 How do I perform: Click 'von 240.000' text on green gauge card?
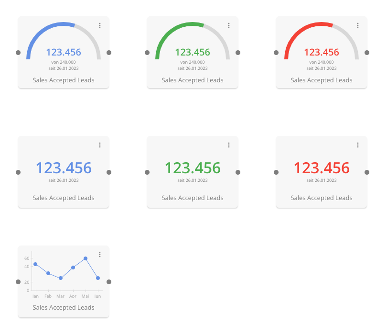click(193, 62)
